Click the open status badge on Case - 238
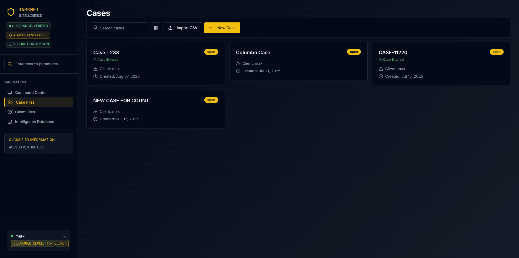This screenshot has width=519, height=258. tap(211, 52)
